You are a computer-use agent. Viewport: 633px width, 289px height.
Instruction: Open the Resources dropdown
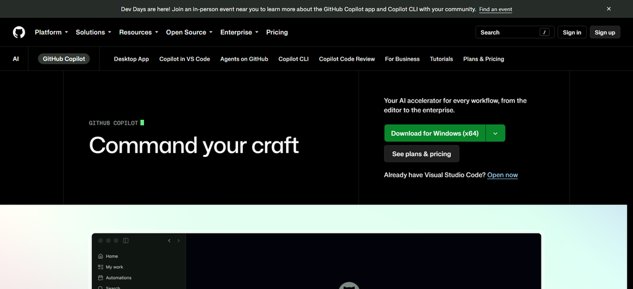[x=138, y=32]
